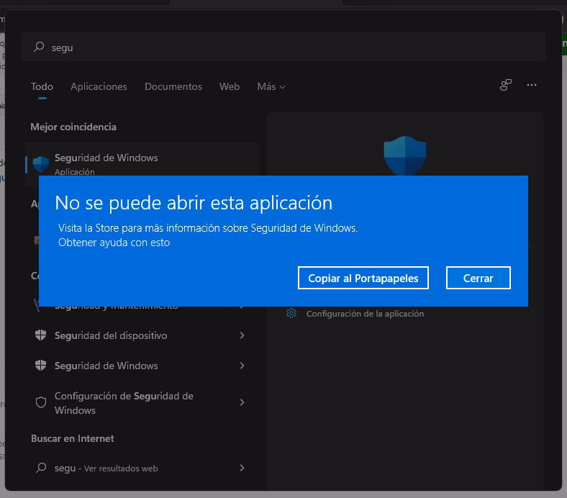Click the Cerrar button in dialog
Screen dimensions: 567x498
tap(478, 278)
